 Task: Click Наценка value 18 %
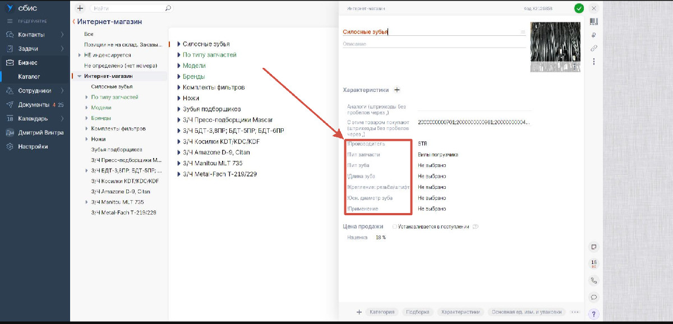[381, 238]
